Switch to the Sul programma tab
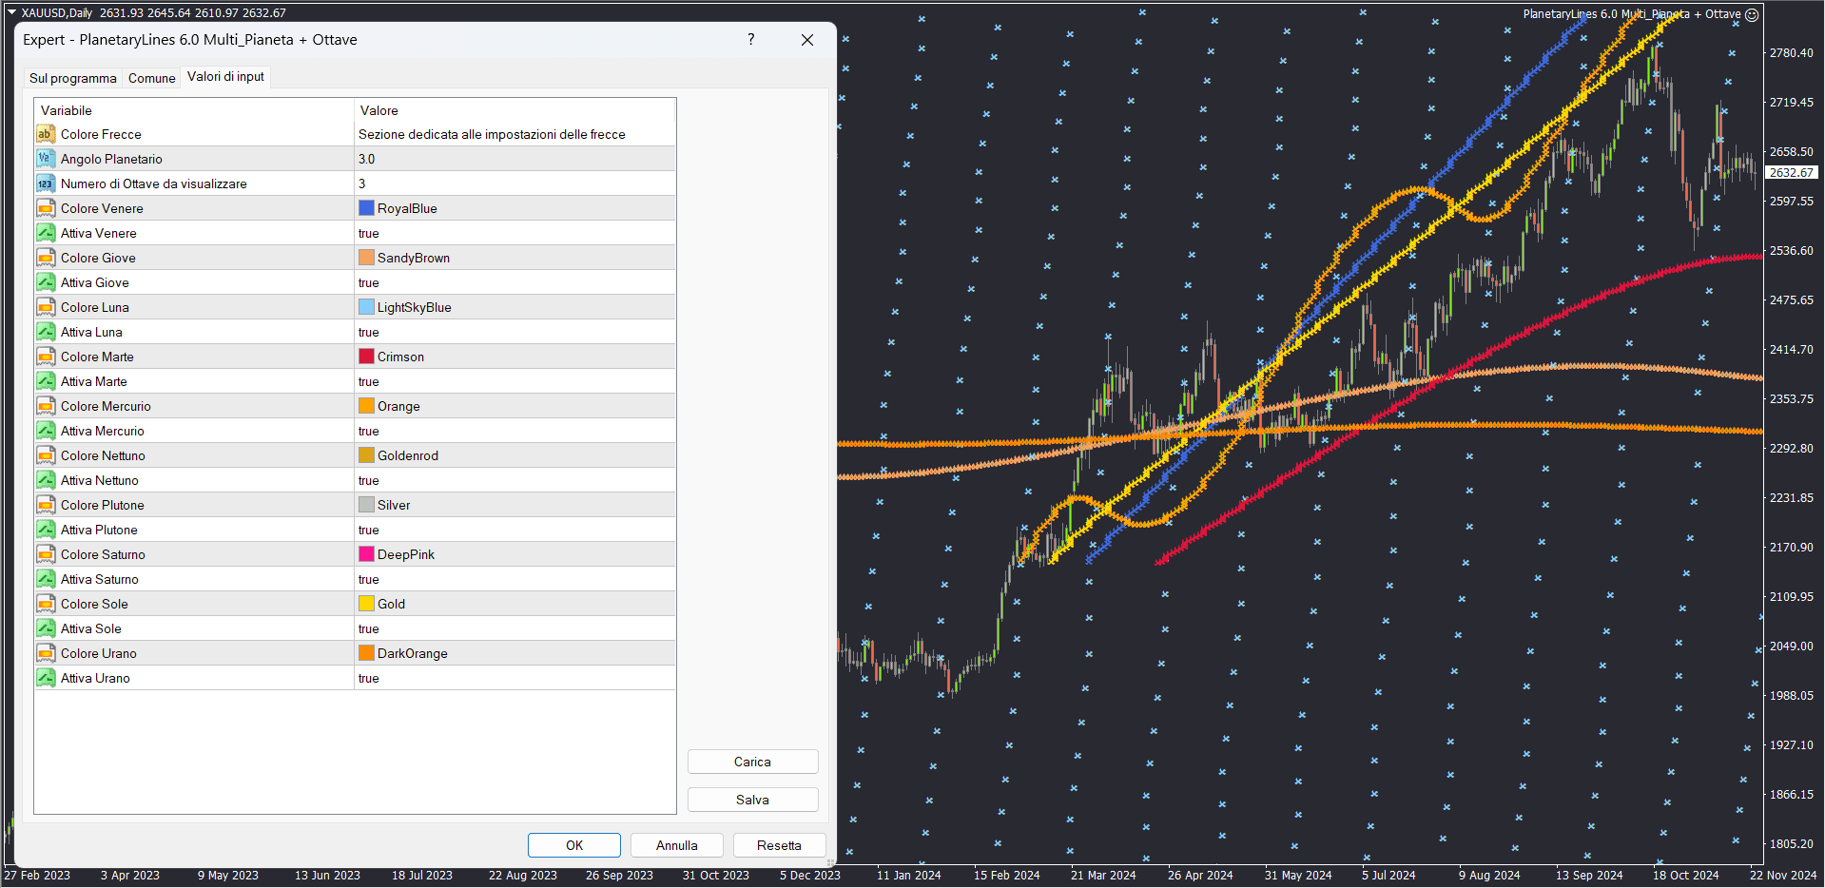 point(73,78)
